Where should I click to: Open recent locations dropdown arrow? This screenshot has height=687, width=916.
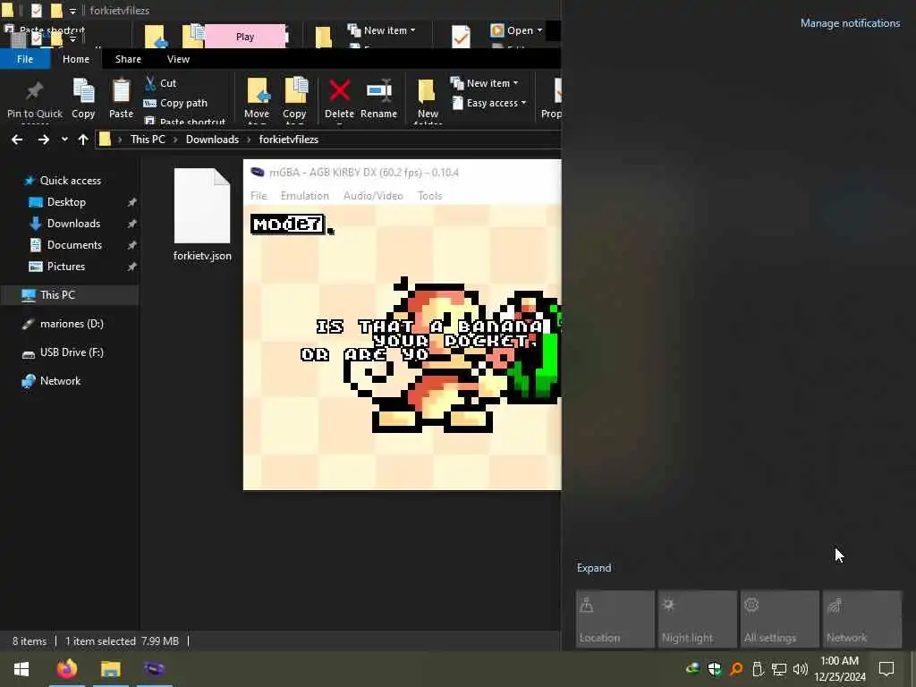click(x=64, y=140)
